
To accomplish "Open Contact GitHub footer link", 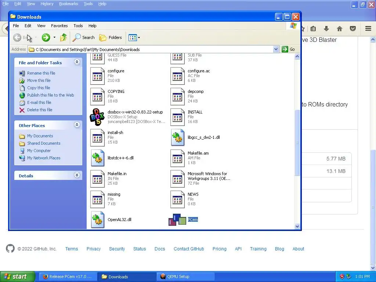I will [189, 249].
